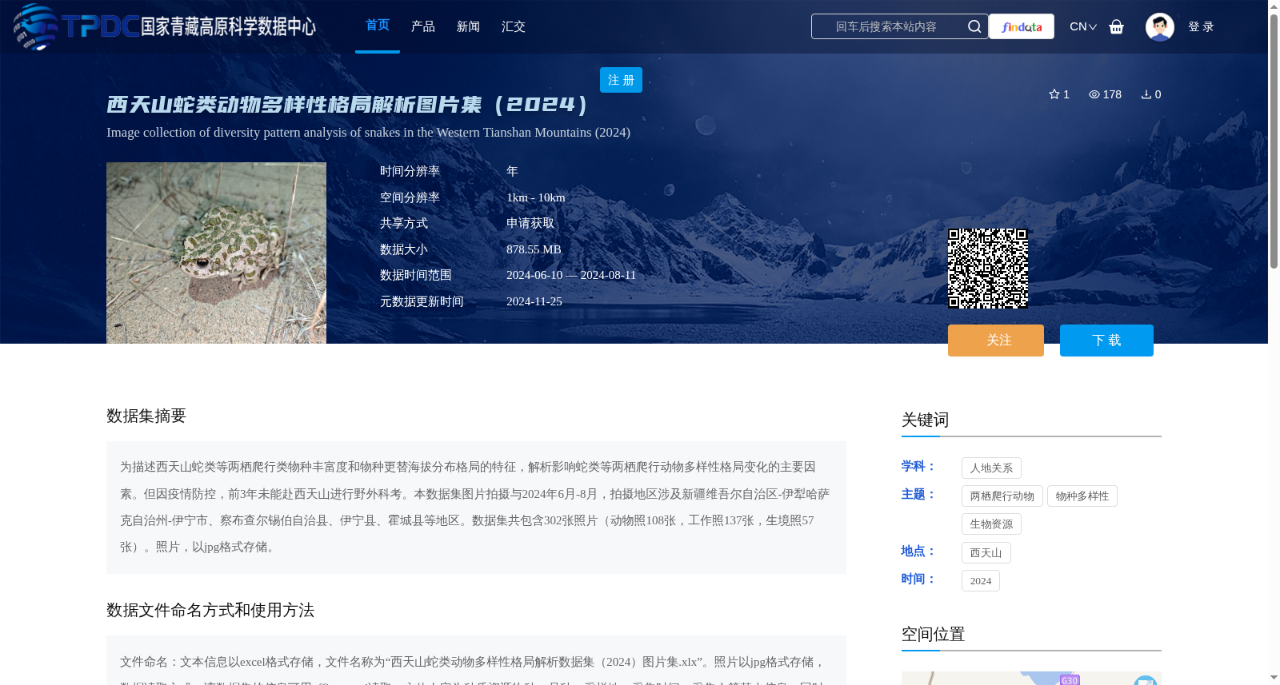
Task: Click the eye view count icon
Action: coord(1094,94)
